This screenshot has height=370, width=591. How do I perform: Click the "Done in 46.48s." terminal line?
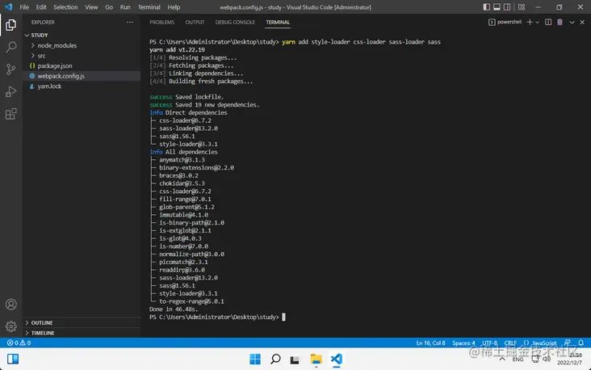pyautogui.click(x=174, y=309)
